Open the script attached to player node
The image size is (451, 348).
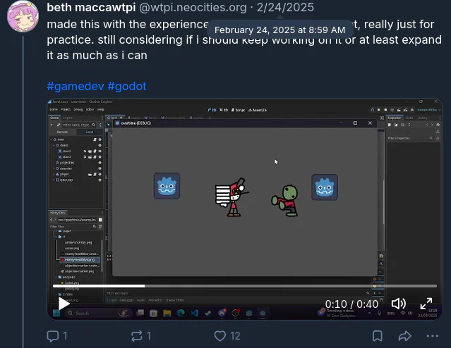[95, 174]
